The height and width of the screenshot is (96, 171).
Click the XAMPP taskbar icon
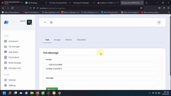click(x=54, y=93)
